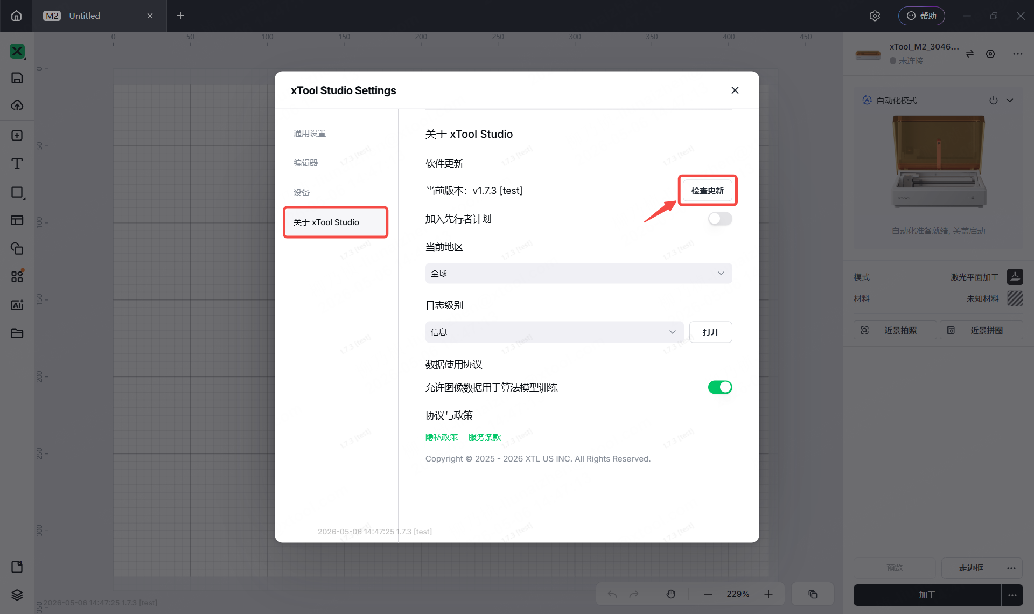Click the device target icon
Image resolution: width=1034 pixels, height=614 pixels.
(990, 54)
